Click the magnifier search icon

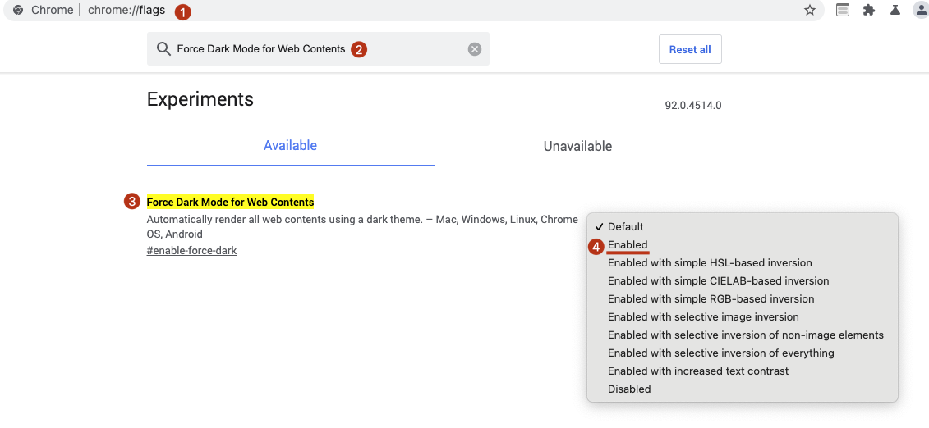pyautogui.click(x=163, y=49)
